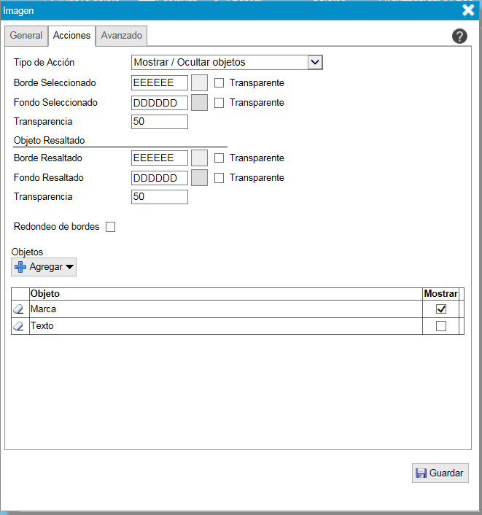The width and height of the screenshot is (482, 515).
Task: Switch to the General tab
Action: [x=26, y=36]
